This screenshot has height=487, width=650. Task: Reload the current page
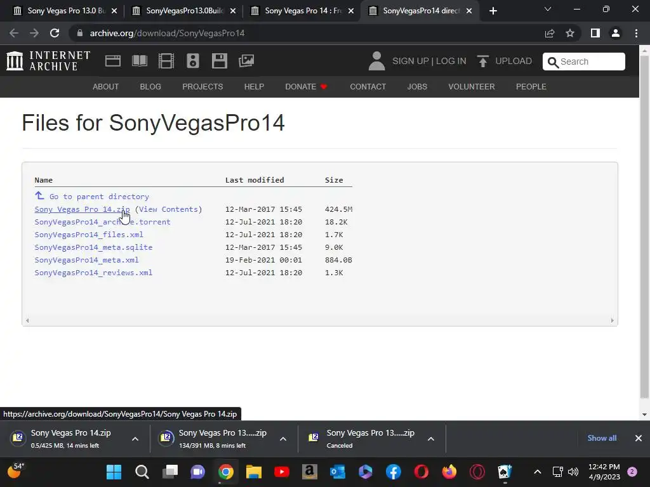55,33
